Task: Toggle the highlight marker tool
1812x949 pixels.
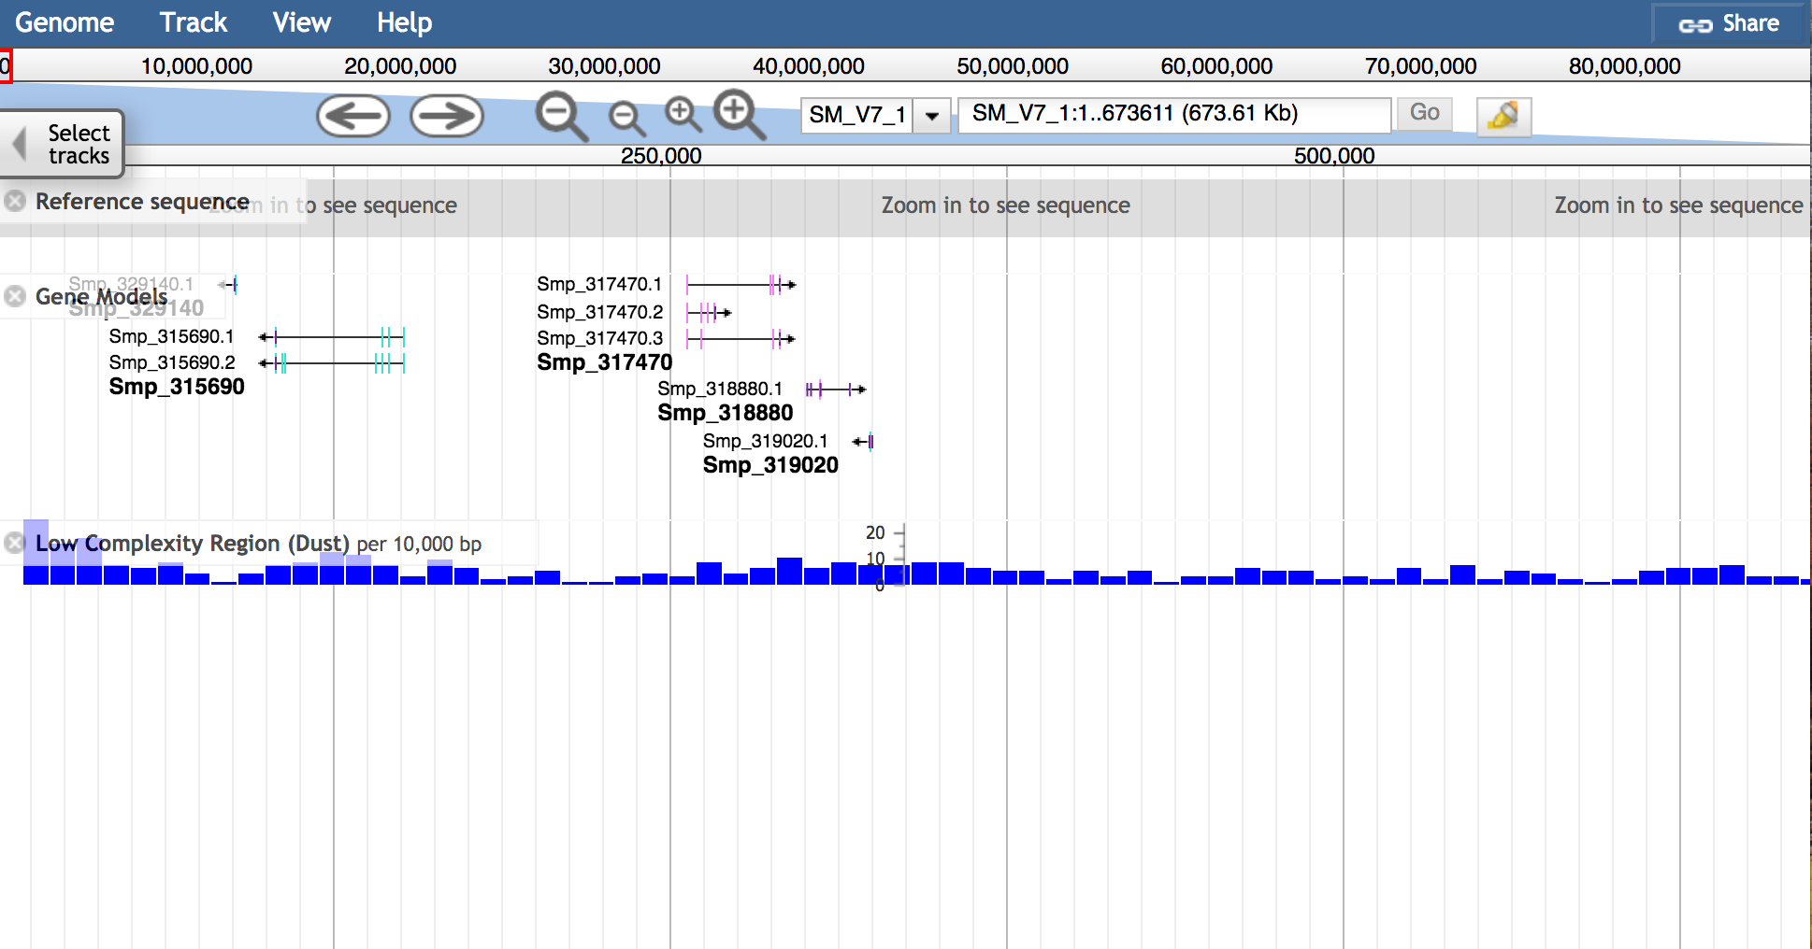Action: [x=1503, y=117]
